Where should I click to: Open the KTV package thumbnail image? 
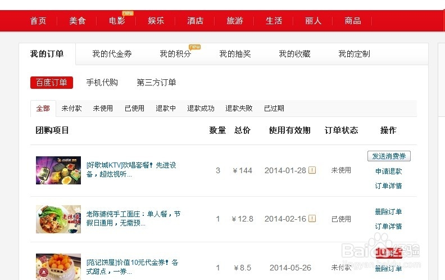(58, 170)
